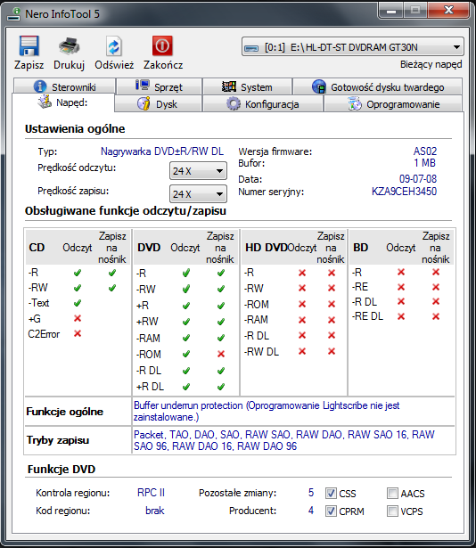Click the Odśwież refresh icon
This screenshot has width=476, height=548.
coord(114,46)
